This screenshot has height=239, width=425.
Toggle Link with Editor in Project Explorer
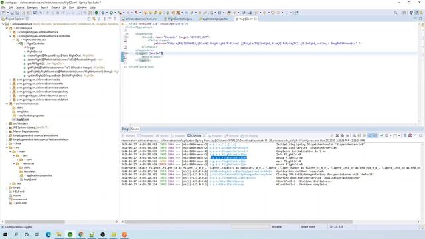94,19
